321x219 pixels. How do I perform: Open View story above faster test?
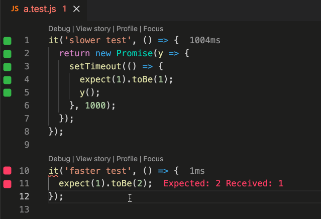coord(93,159)
